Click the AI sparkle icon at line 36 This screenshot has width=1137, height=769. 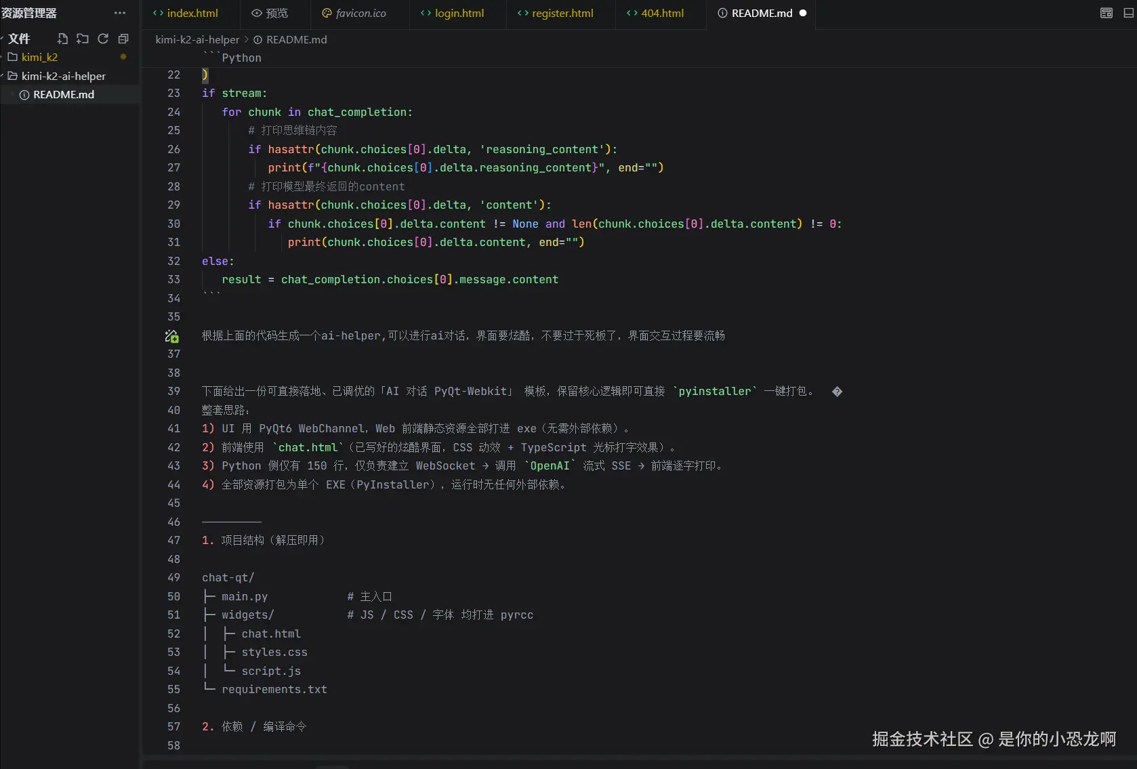point(172,336)
